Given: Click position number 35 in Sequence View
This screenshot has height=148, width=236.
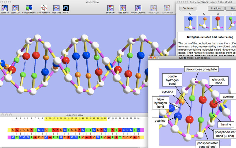Looking at the screenshot, I should [138, 118].
